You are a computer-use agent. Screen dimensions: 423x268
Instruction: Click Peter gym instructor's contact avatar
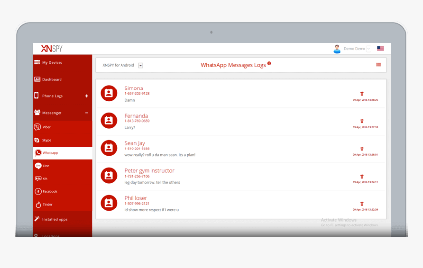point(109,176)
